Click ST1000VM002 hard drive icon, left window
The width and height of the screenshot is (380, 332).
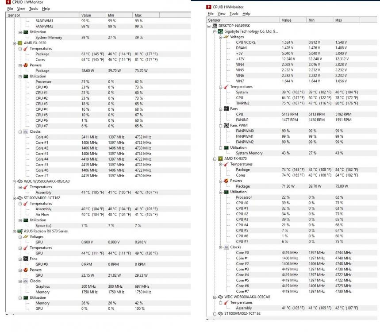tap(20, 198)
